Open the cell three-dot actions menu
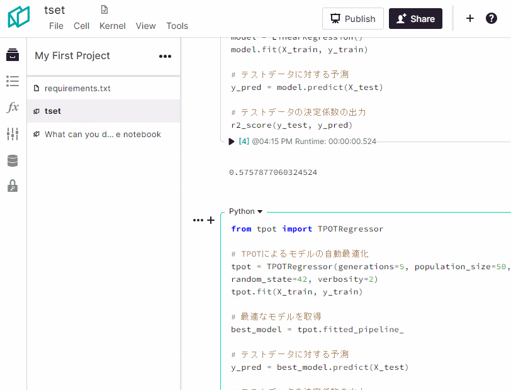Viewport: 511px width, 390px height. (198, 220)
